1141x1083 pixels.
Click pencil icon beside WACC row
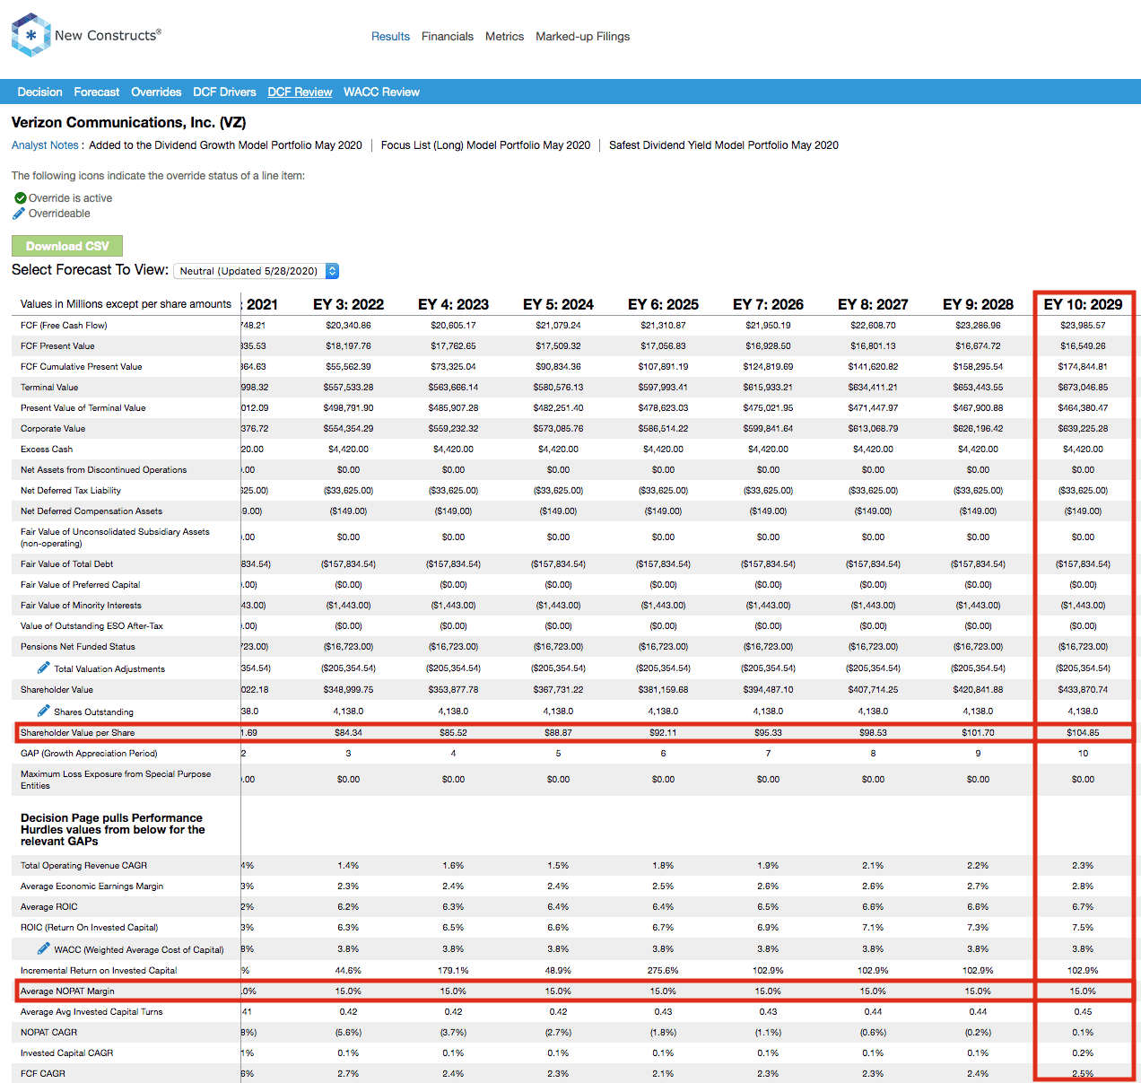pyautogui.click(x=43, y=948)
